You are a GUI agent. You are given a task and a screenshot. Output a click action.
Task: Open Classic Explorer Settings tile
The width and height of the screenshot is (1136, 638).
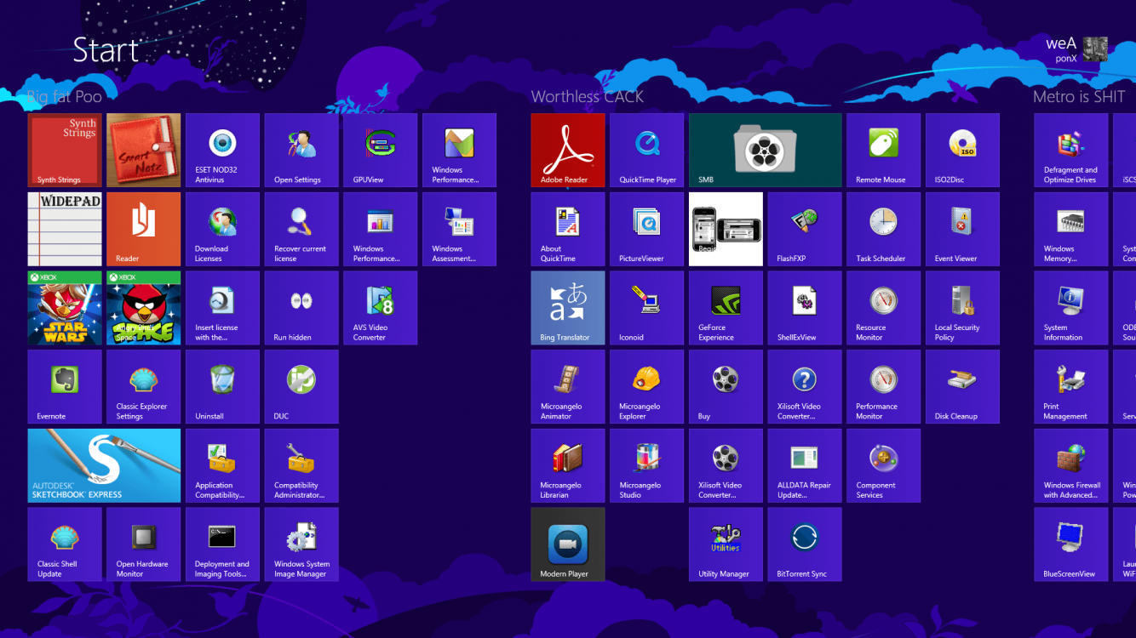click(143, 386)
